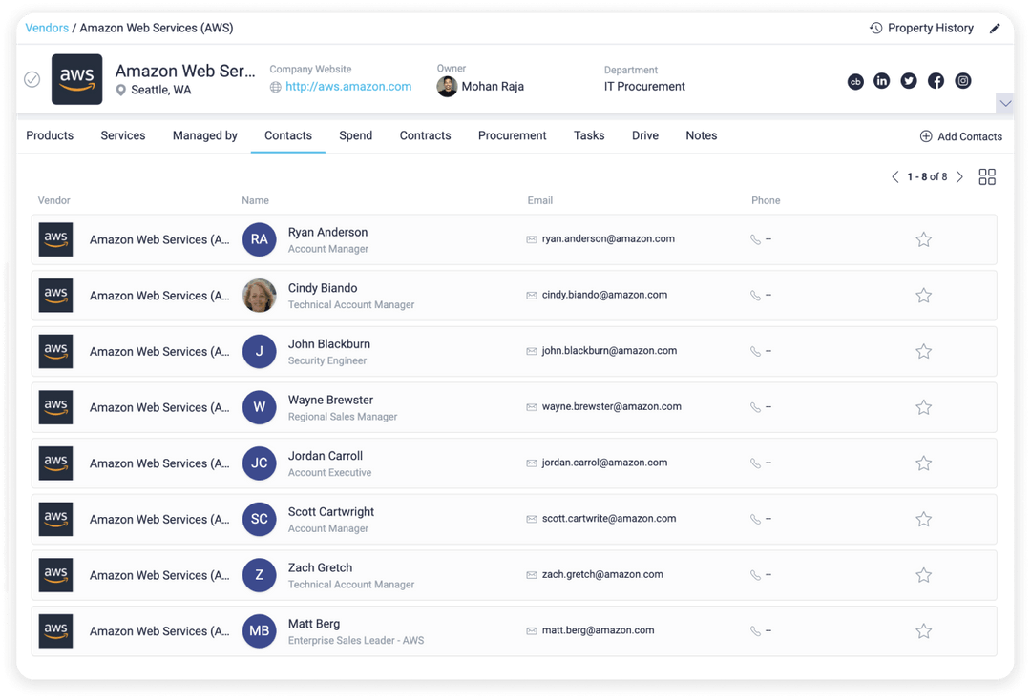Click AWS logo in Ryan Anderson row
Viewport: 1031px width, 700px height.
pyautogui.click(x=56, y=239)
